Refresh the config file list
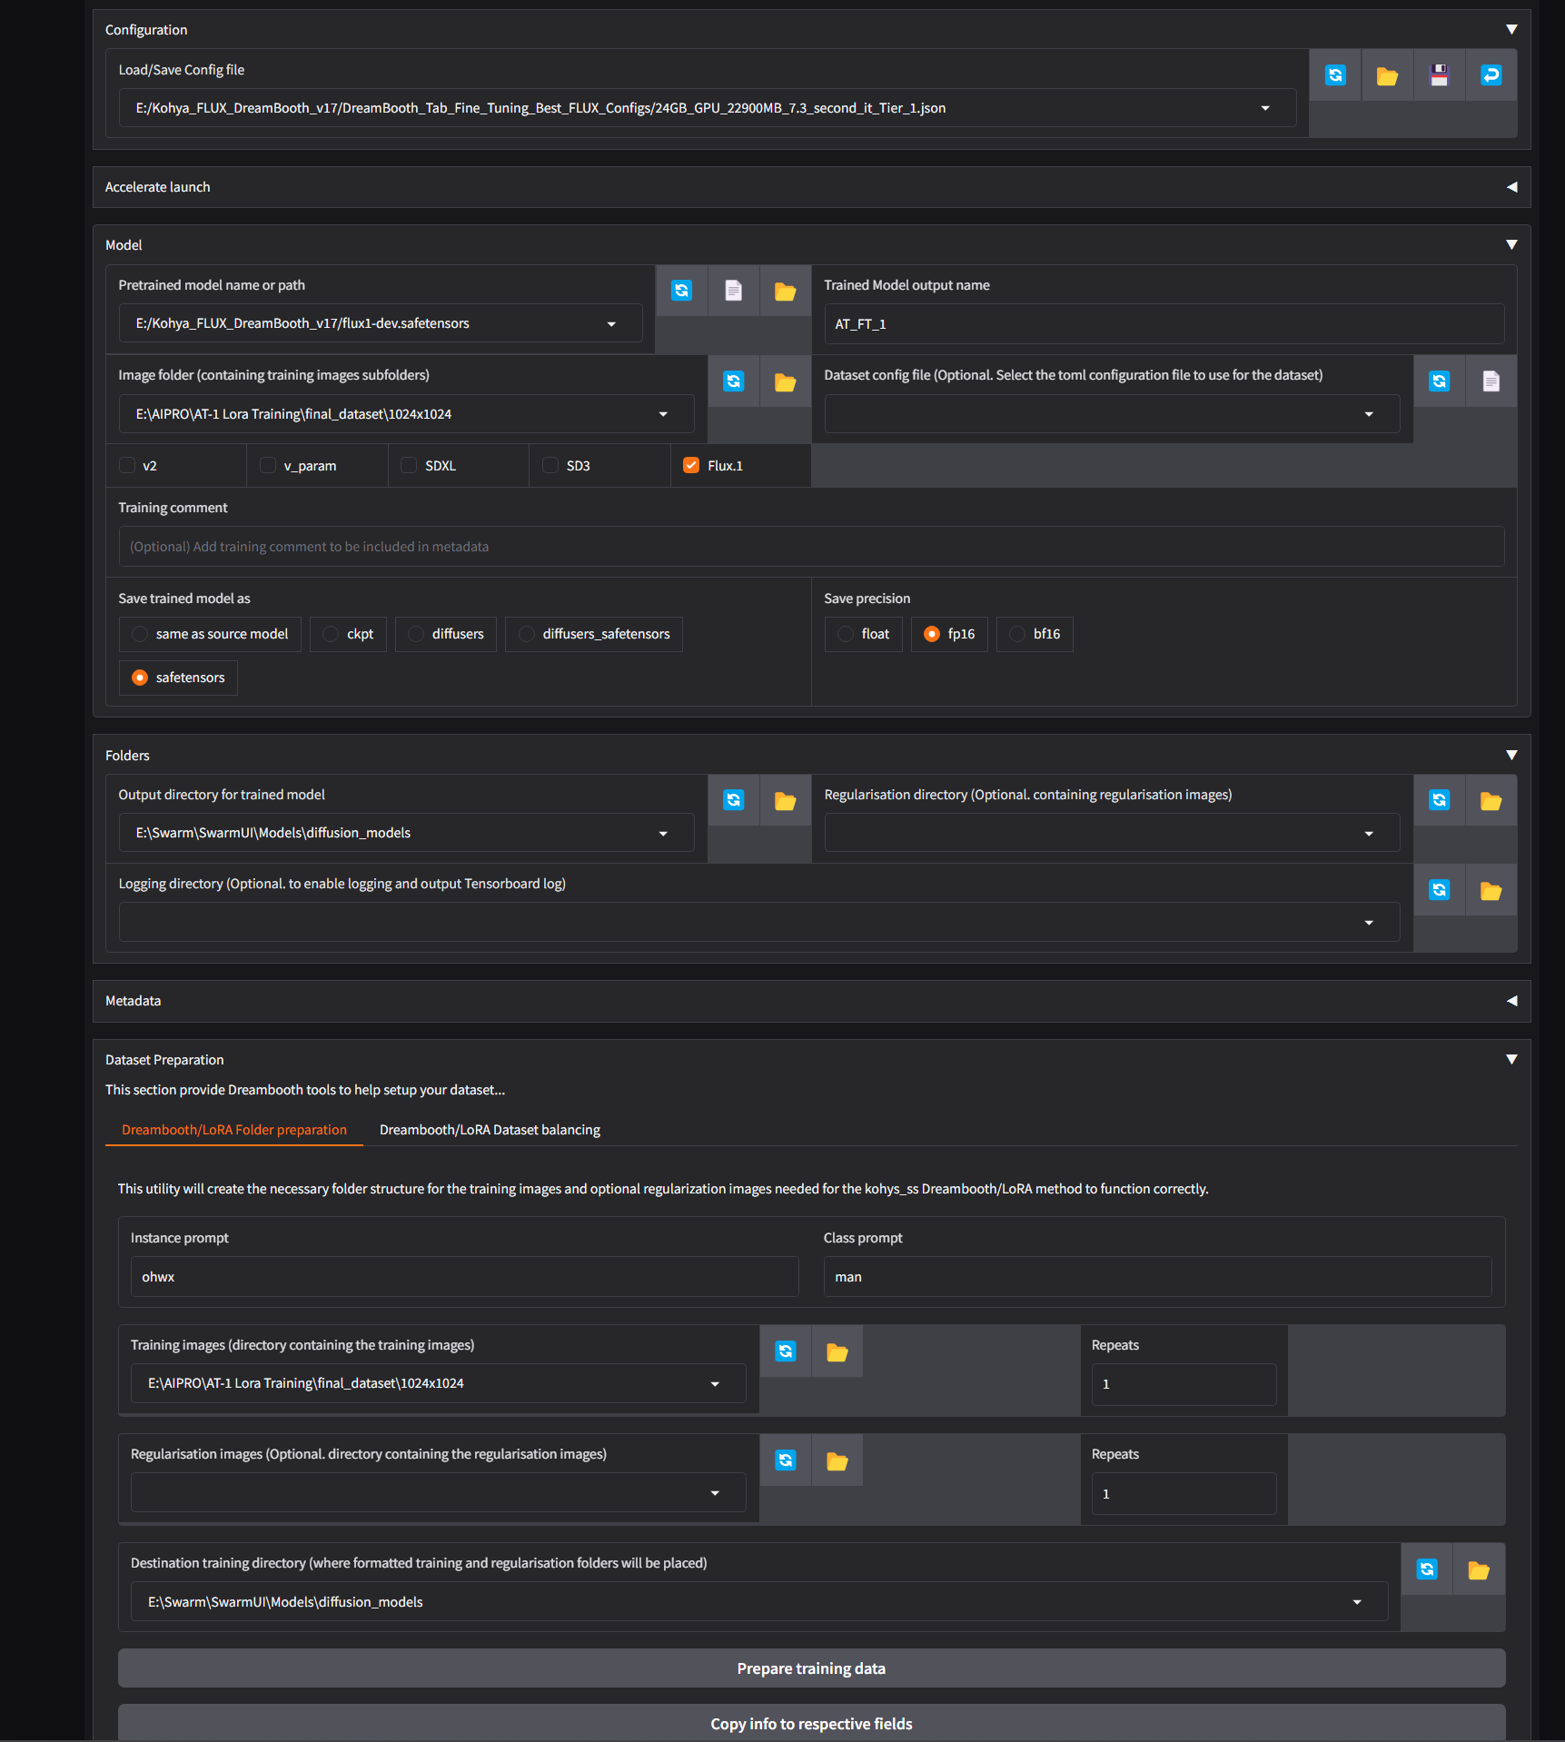This screenshot has width=1565, height=1742. point(1334,75)
